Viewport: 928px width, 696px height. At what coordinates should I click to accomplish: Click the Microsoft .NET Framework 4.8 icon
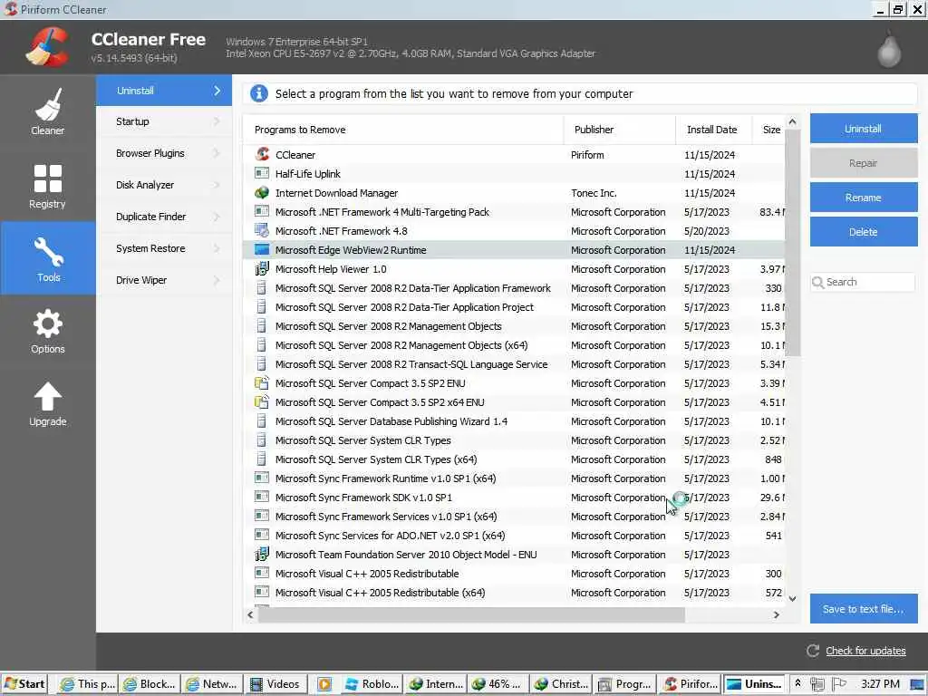[x=262, y=231]
